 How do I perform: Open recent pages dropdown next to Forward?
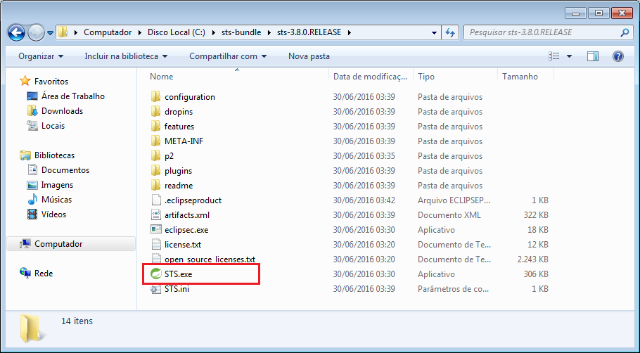[50, 33]
